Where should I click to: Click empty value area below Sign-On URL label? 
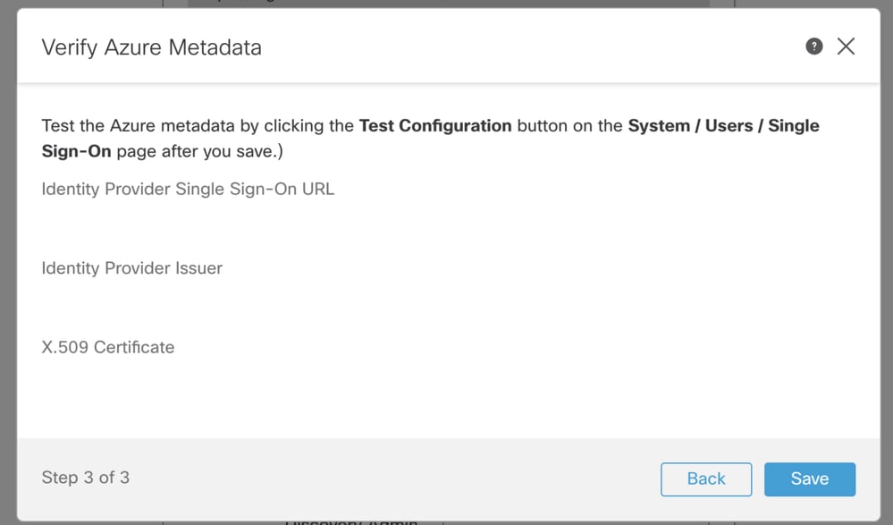pyautogui.click(x=448, y=228)
